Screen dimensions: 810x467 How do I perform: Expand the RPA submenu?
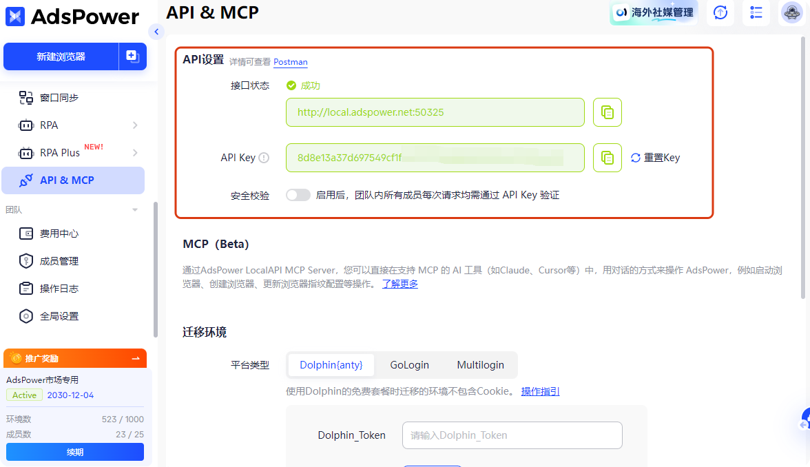[x=135, y=125]
